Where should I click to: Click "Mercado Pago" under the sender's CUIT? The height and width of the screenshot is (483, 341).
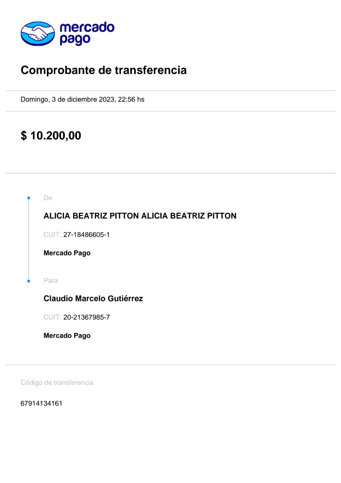pos(67,253)
